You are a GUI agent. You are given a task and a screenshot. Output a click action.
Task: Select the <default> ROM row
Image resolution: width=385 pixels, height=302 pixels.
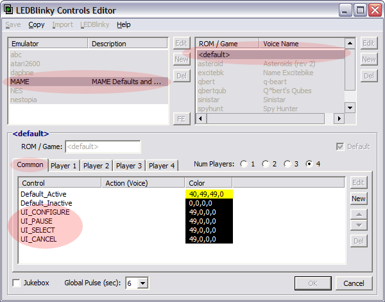point(270,55)
